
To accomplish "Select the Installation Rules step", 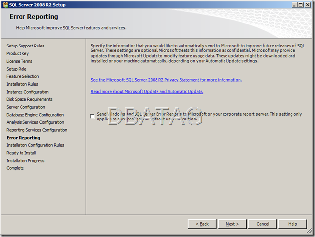I will pyautogui.click(x=22, y=84).
